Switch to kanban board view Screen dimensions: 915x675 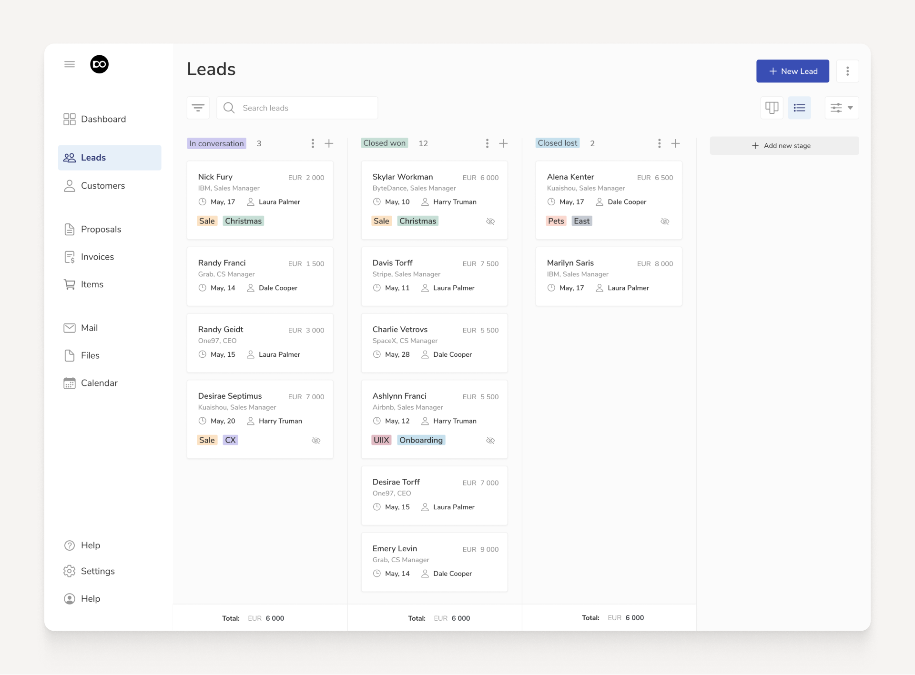772,108
